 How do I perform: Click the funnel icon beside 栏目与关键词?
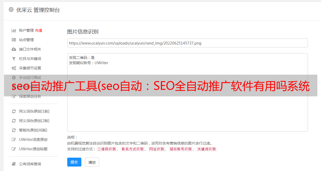coord(14,59)
